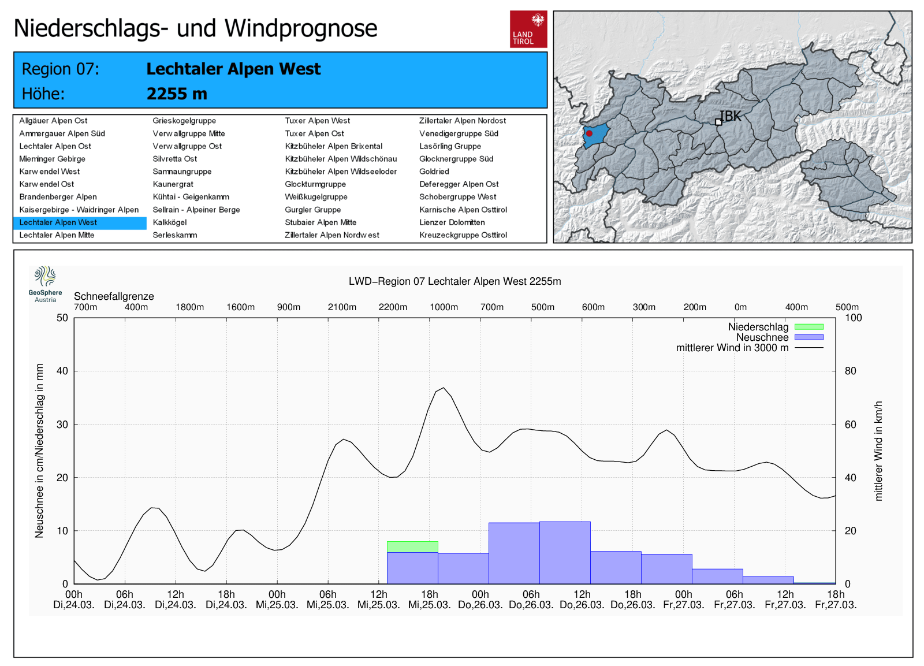Click the blue Neuschnee legend swatch

[x=808, y=337]
